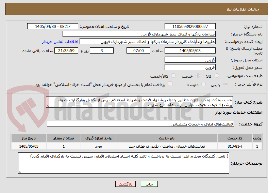Click the buyer organization name field

click(x=139, y=34)
